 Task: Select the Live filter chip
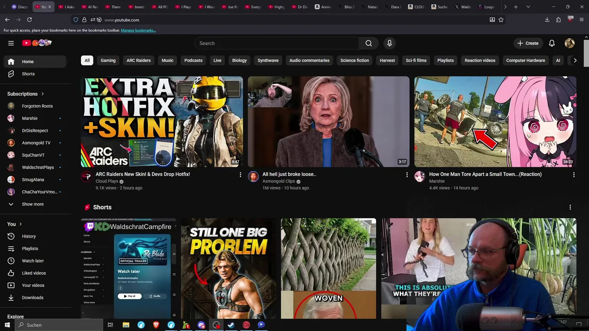(217, 60)
